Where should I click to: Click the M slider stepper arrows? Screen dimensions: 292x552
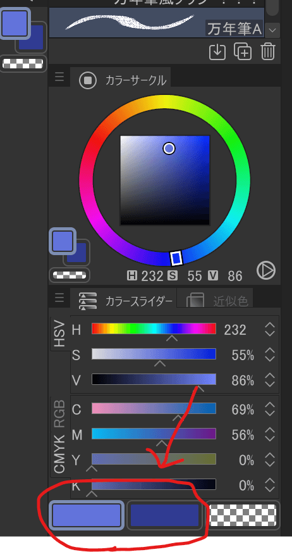click(x=269, y=435)
